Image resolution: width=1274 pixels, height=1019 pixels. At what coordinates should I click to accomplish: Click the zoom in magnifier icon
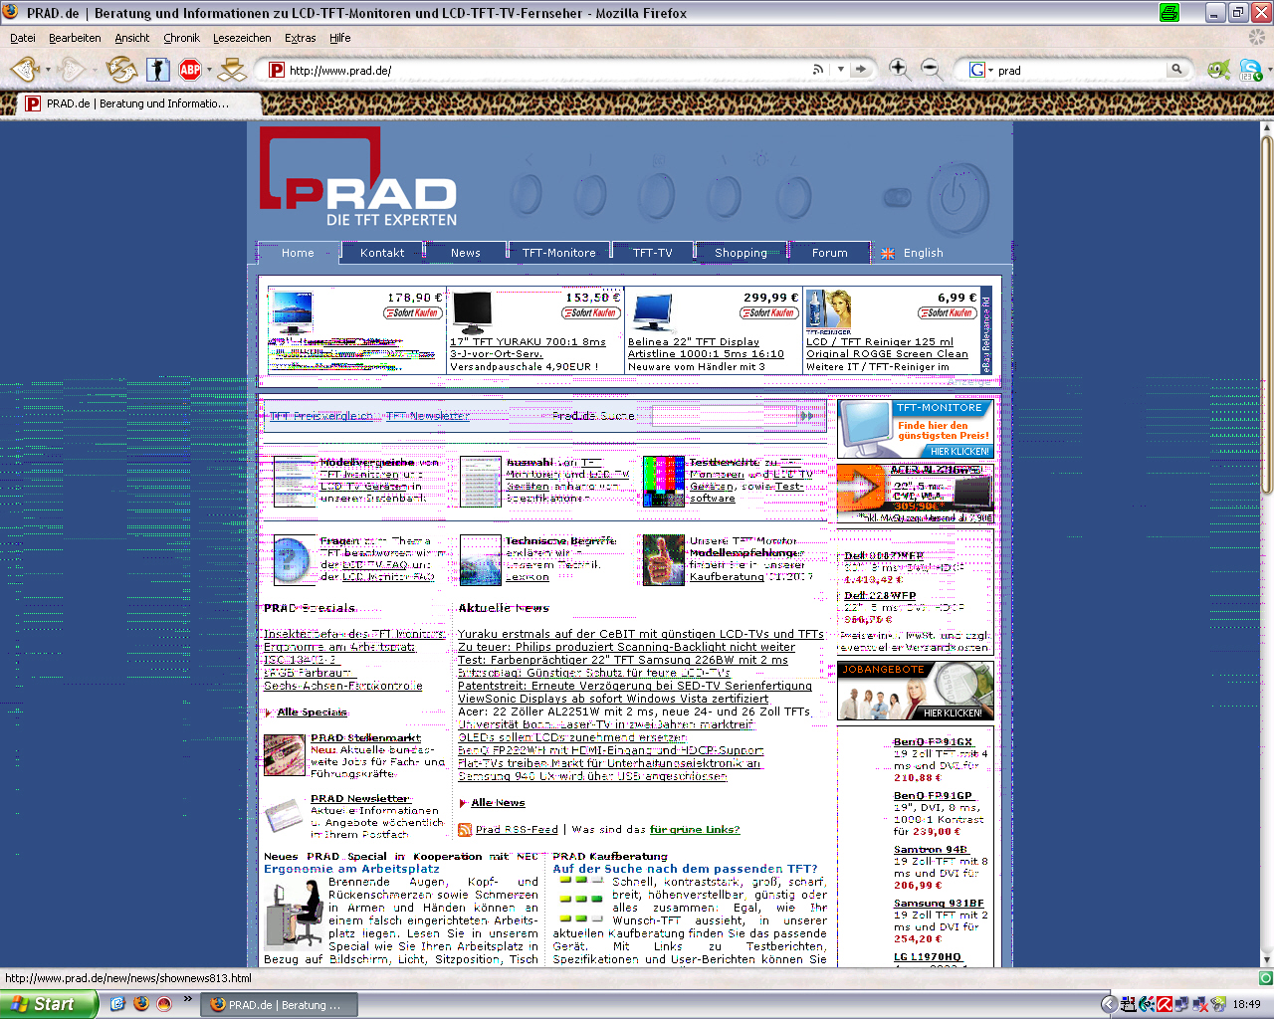pyautogui.click(x=899, y=69)
